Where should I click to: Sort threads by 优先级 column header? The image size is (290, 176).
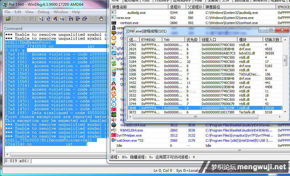click(x=192, y=40)
